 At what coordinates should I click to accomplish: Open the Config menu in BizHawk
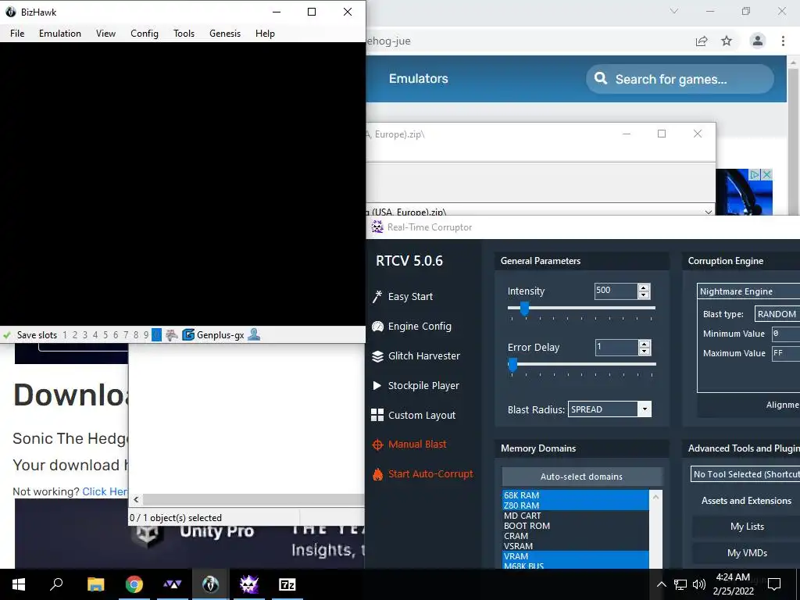(x=145, y=33)
